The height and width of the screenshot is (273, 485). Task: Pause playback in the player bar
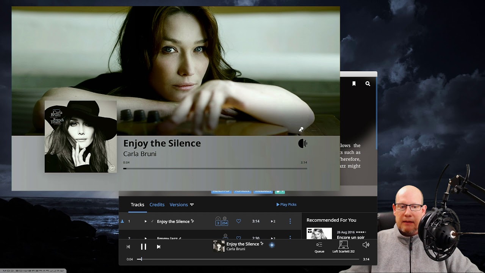point(144,247)
